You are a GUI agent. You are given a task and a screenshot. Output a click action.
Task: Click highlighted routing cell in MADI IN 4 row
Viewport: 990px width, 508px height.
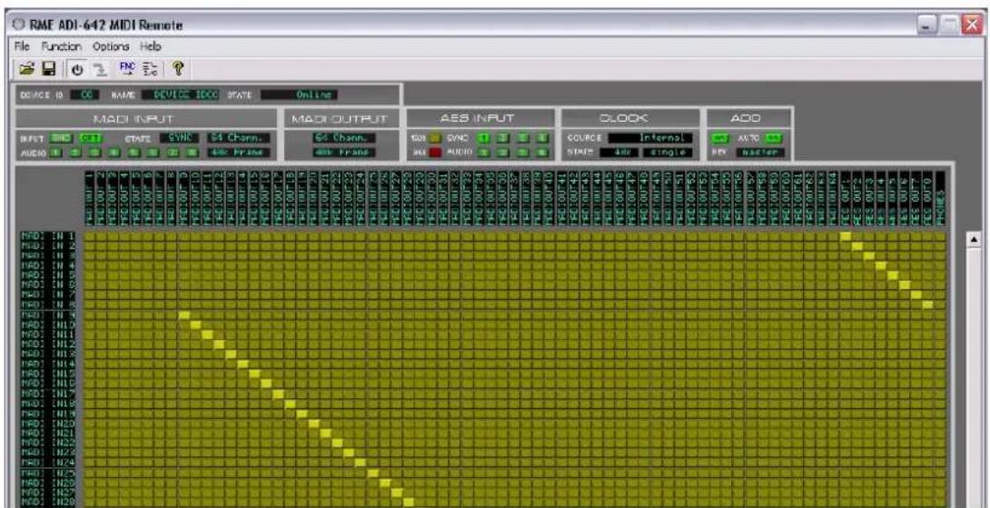point(881,265)
